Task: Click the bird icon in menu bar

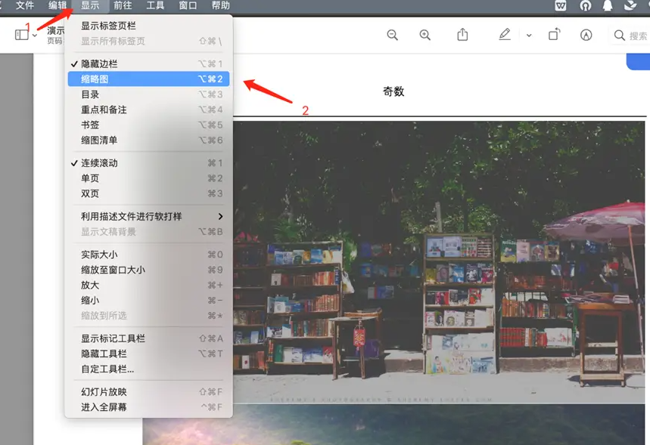Action: 630,6
